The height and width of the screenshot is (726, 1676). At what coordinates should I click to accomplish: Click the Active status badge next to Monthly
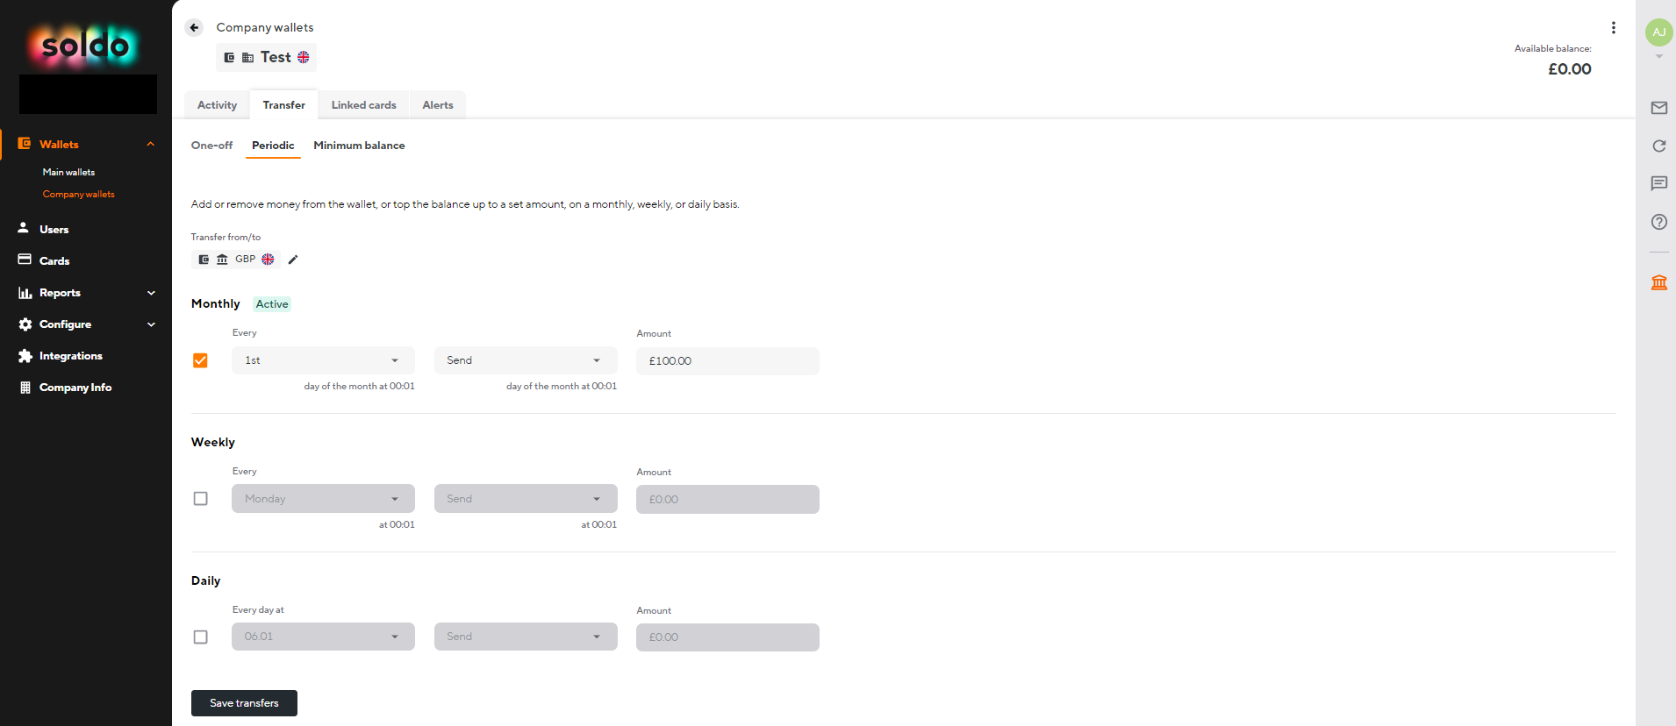coord(272,304)
